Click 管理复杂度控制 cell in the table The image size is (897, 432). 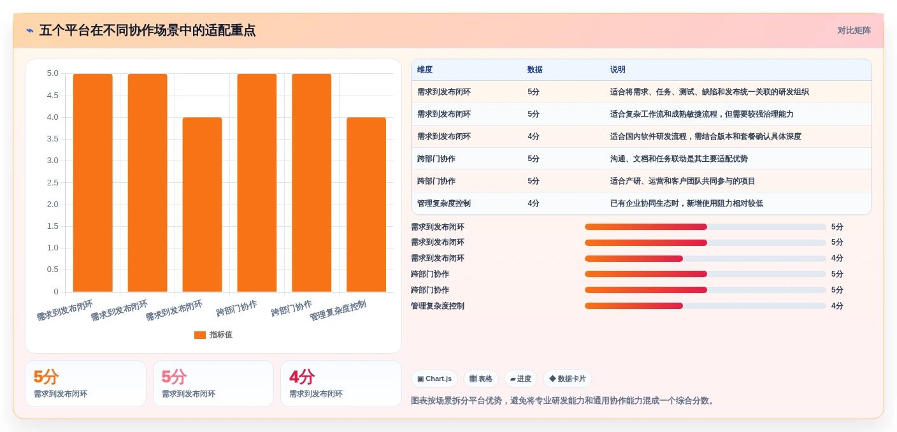coord(444,204)
